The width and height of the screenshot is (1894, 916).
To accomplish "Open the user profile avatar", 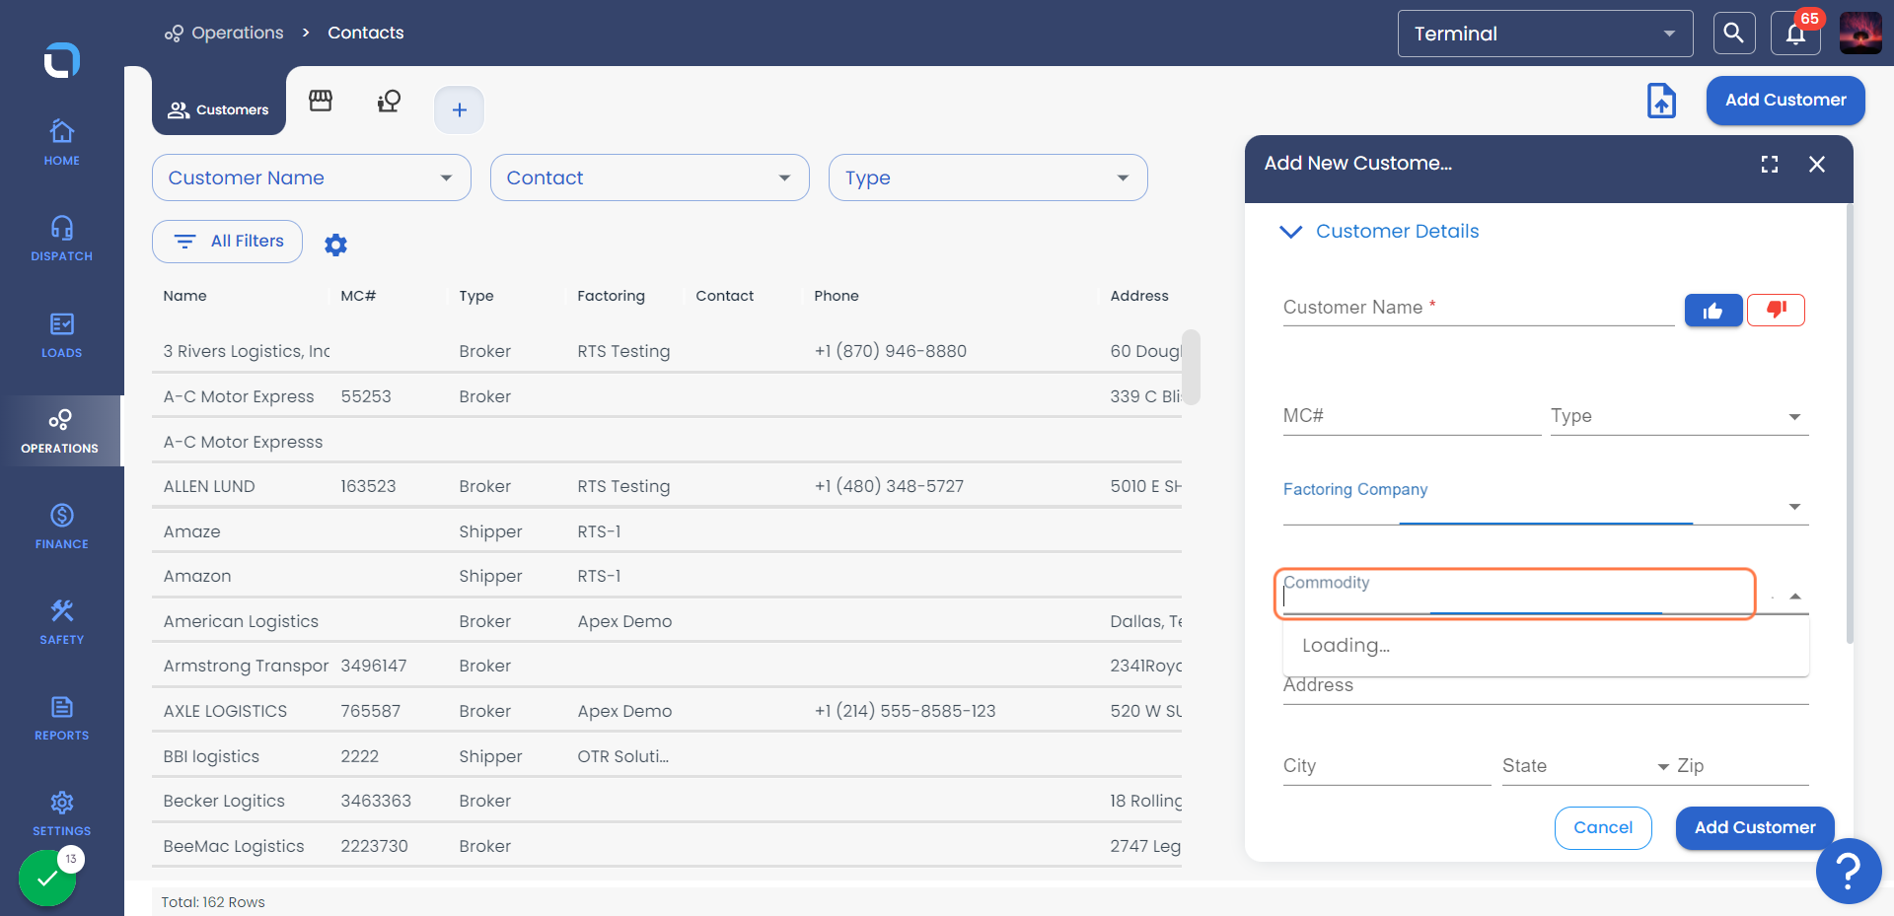I will point(1860,34).
